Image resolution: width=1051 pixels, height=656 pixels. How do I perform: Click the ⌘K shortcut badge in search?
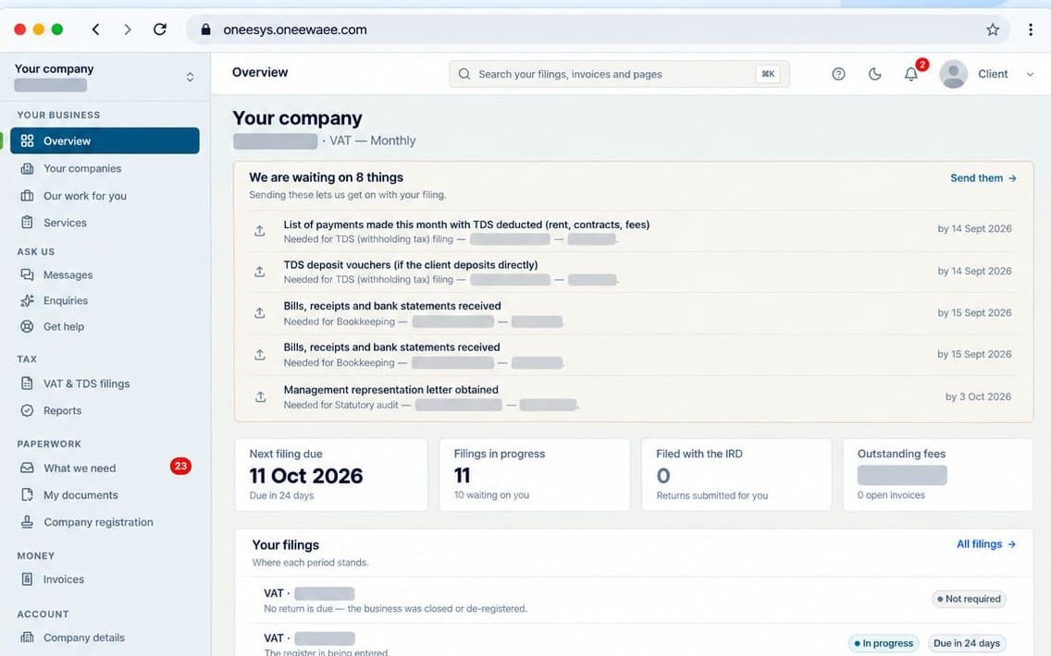(x=768, y=74)
